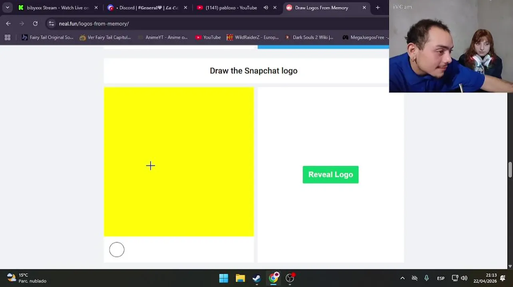Open Ver Fairy Tail Capitul... bookmark
This screenshot has height=287, width=513.
coord(105,37)
